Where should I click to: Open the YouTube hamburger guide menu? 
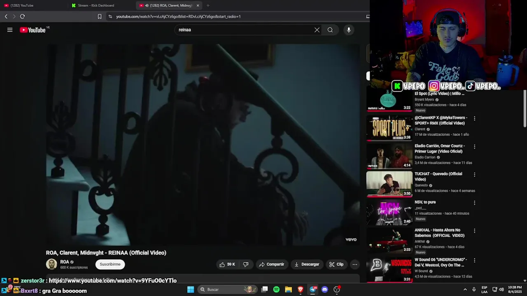tap(10, 30)
